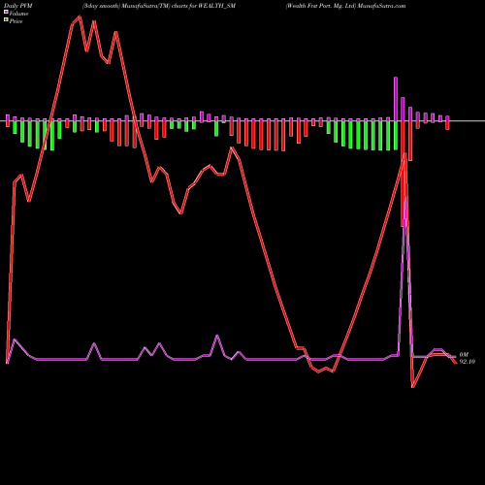Click the tallest magenta volume bar
The width and height of the screenshot is (485, 485).
pyautogui.click(x=396, y=99)
